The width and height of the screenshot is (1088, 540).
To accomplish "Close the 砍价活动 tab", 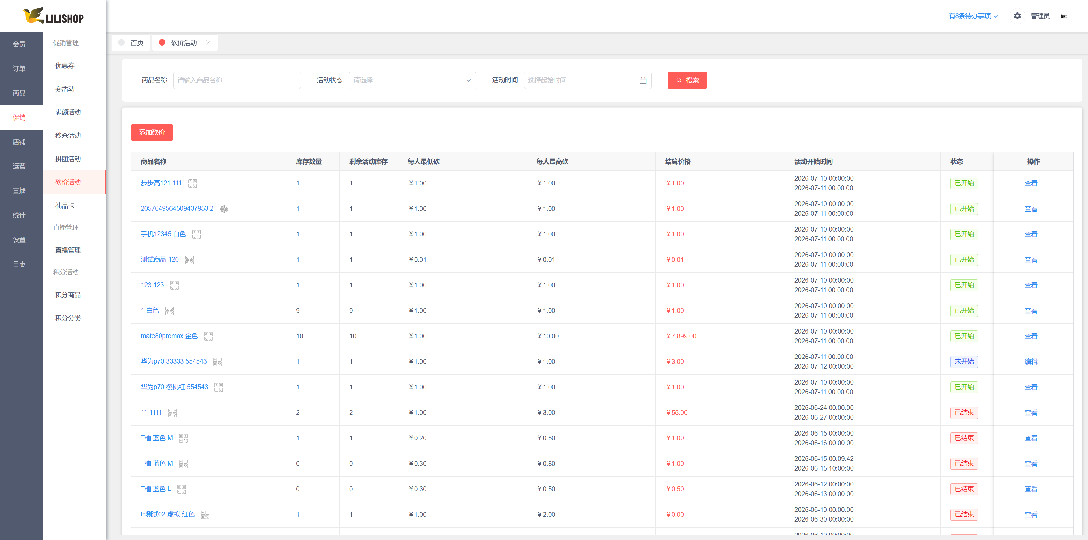I will click(x=208, y=43).
